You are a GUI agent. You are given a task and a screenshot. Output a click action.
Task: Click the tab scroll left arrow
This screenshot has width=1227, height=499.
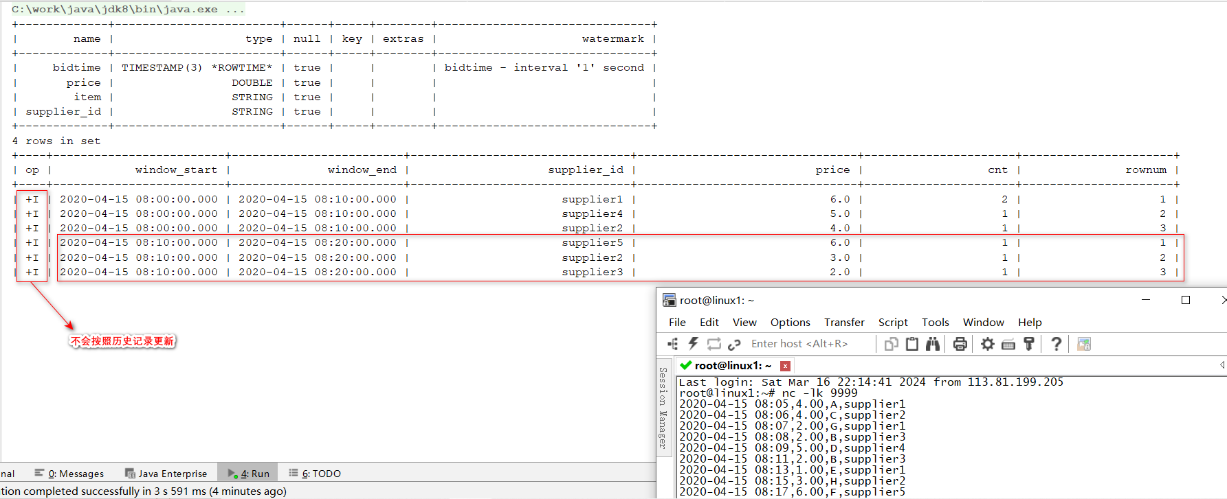(1222, 365)
